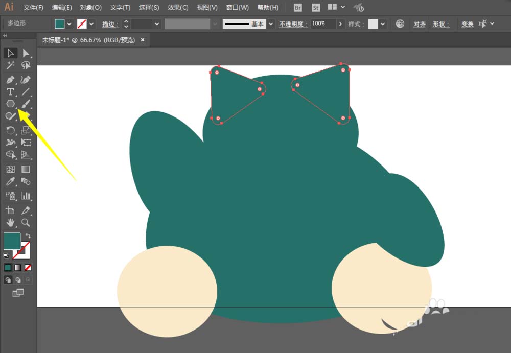Open the stroke weight dropdown
The width and height of the screenshot is (511, 353).
coord(157,24)
